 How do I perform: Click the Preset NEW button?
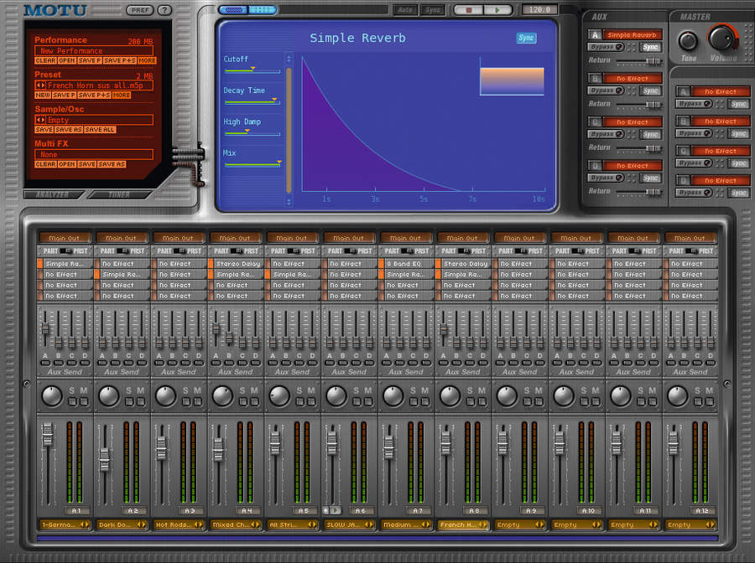click(43, 96)
